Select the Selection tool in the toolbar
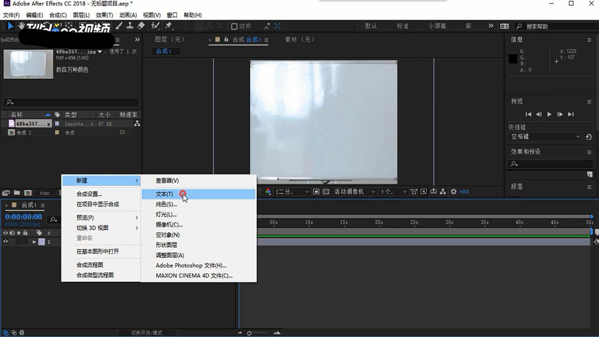Image resolution: width=599 pixels, height=337 pixels. 10,26
